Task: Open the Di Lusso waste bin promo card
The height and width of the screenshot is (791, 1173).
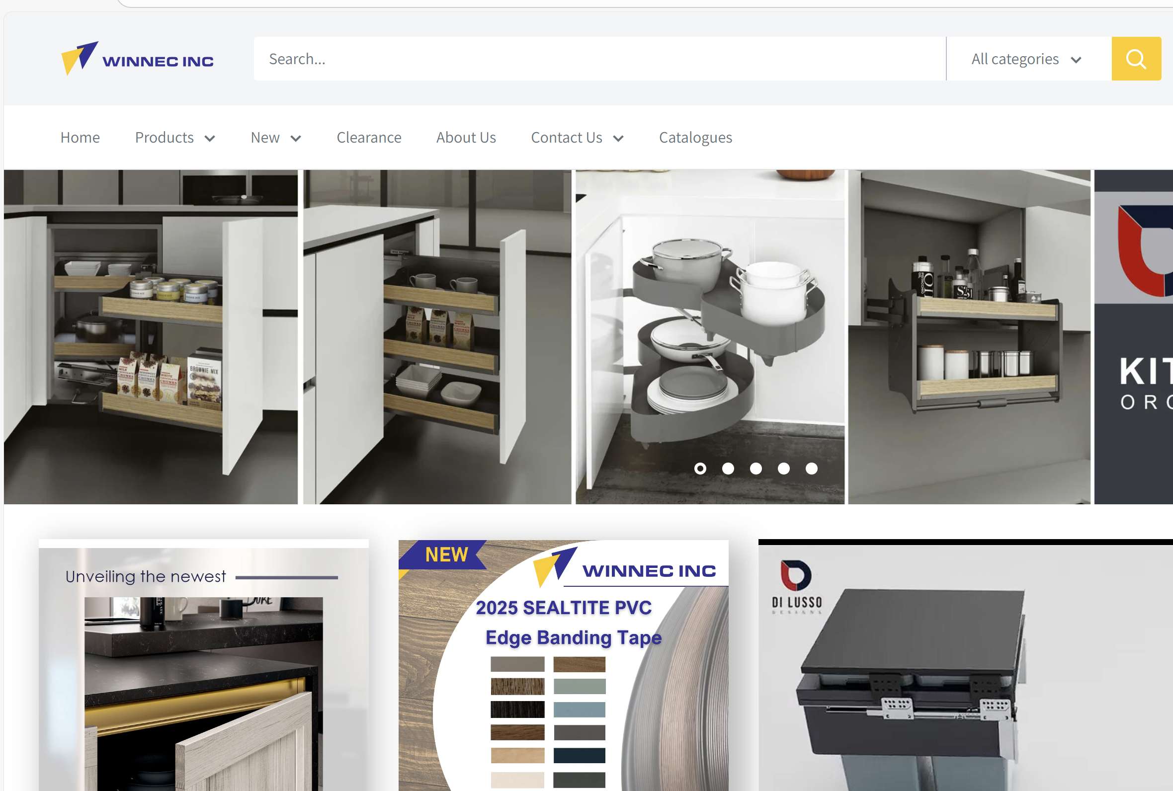Action: coord(965,665)
